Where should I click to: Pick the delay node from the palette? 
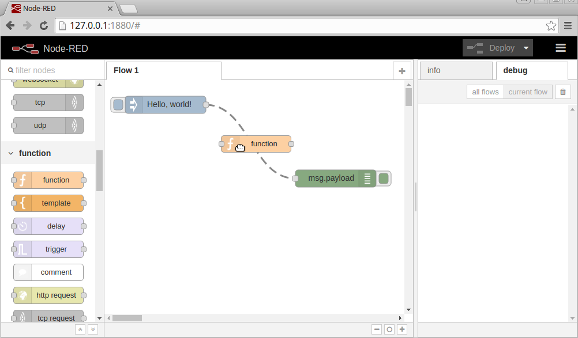point(48,226)
